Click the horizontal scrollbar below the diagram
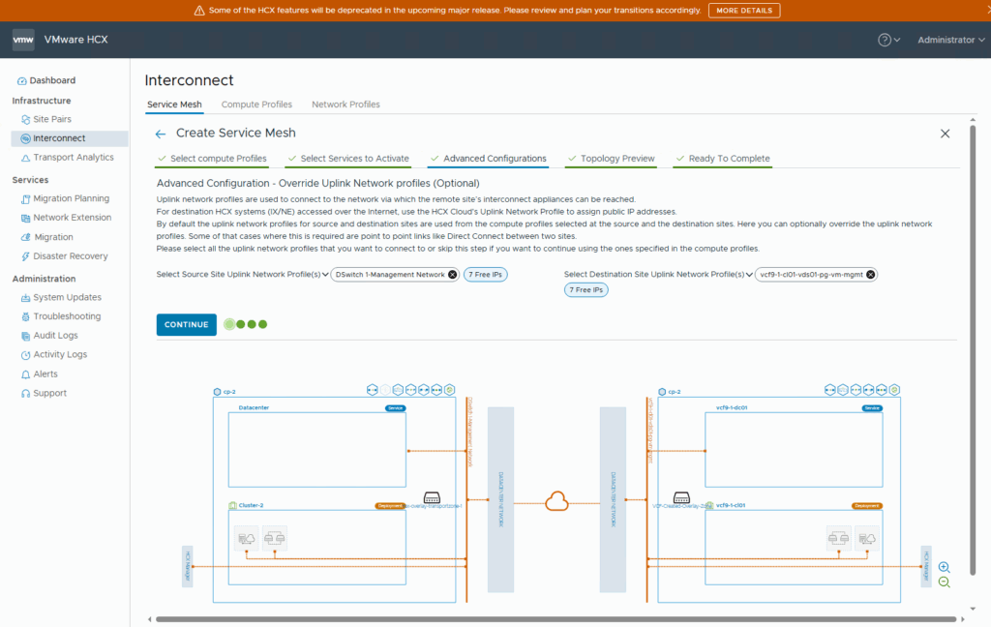 click(552, 618)
